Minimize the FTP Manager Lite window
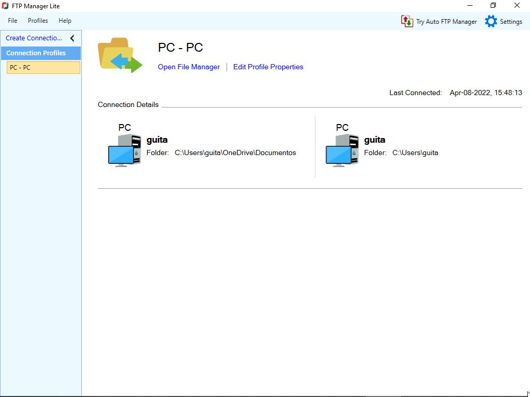The height and width of the screenshot is (397, 530). 470,5
